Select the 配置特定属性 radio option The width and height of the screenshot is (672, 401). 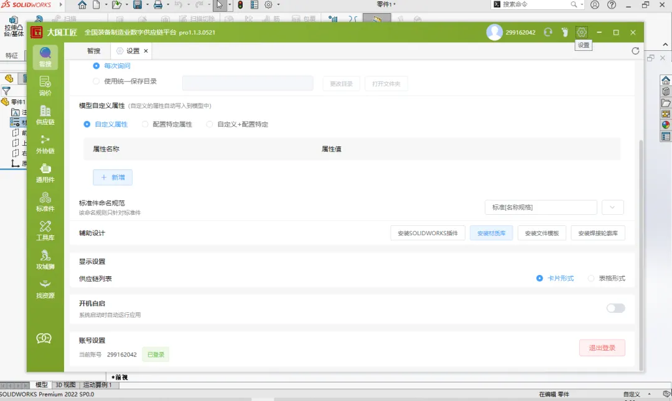pyautogui.click(x=145, y=124)
